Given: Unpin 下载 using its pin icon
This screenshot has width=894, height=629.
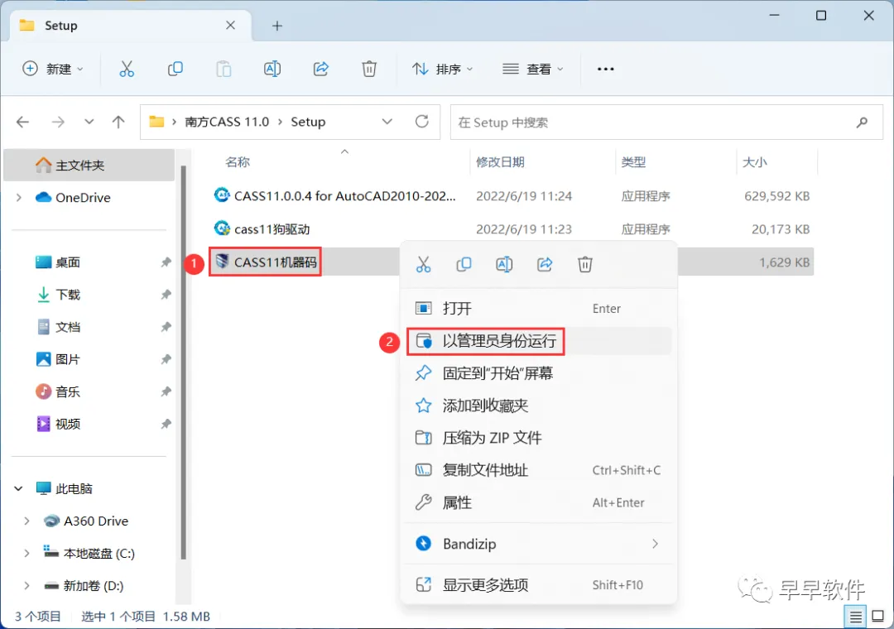Looking at the screenshot, I should (166, 295).
